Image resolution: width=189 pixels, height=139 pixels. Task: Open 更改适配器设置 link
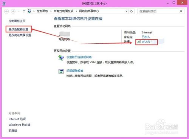pos(19,29)
